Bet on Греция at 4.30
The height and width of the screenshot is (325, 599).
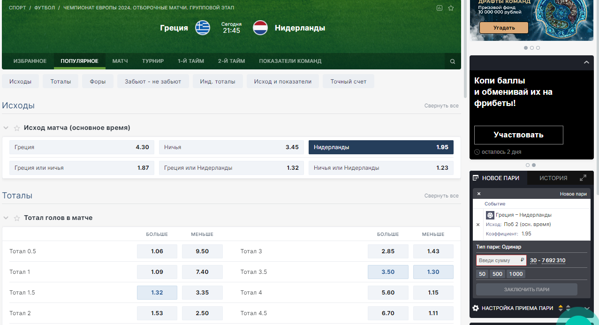tap(82, 147)
